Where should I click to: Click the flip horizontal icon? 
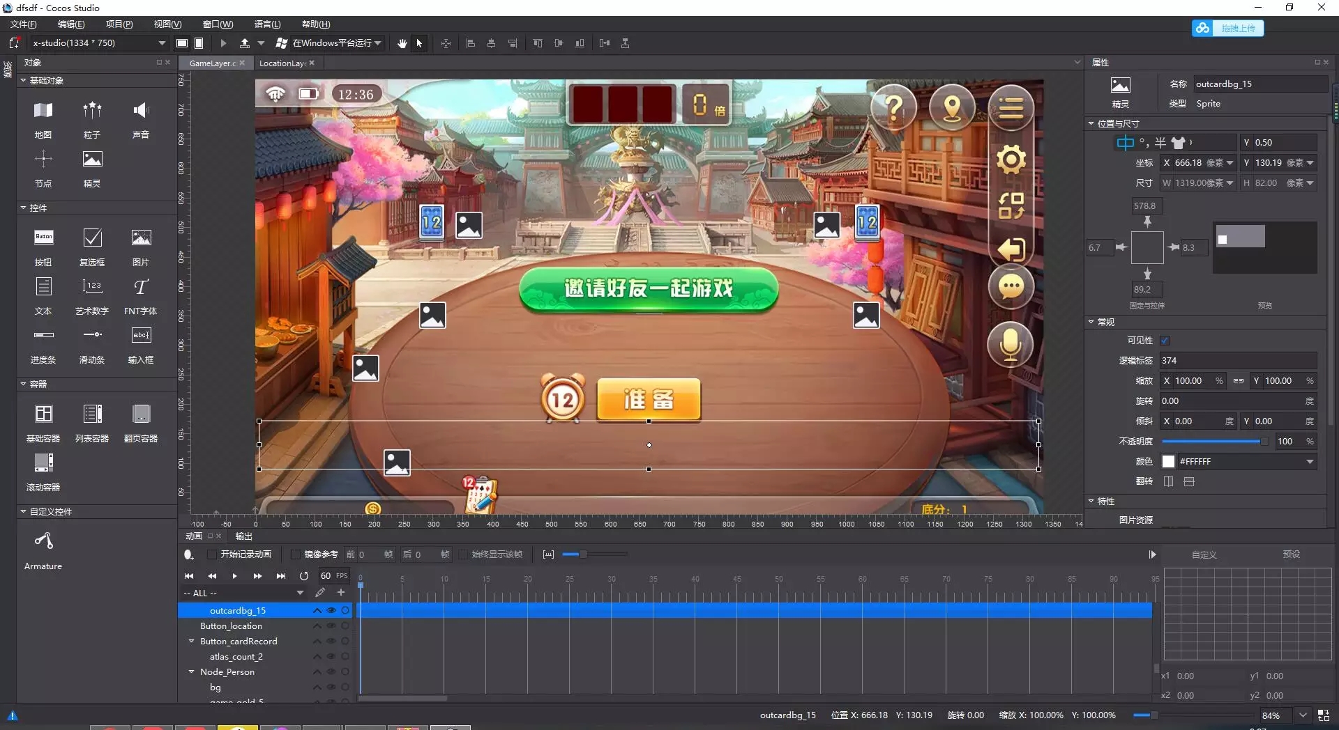(x=1168, y=481)
